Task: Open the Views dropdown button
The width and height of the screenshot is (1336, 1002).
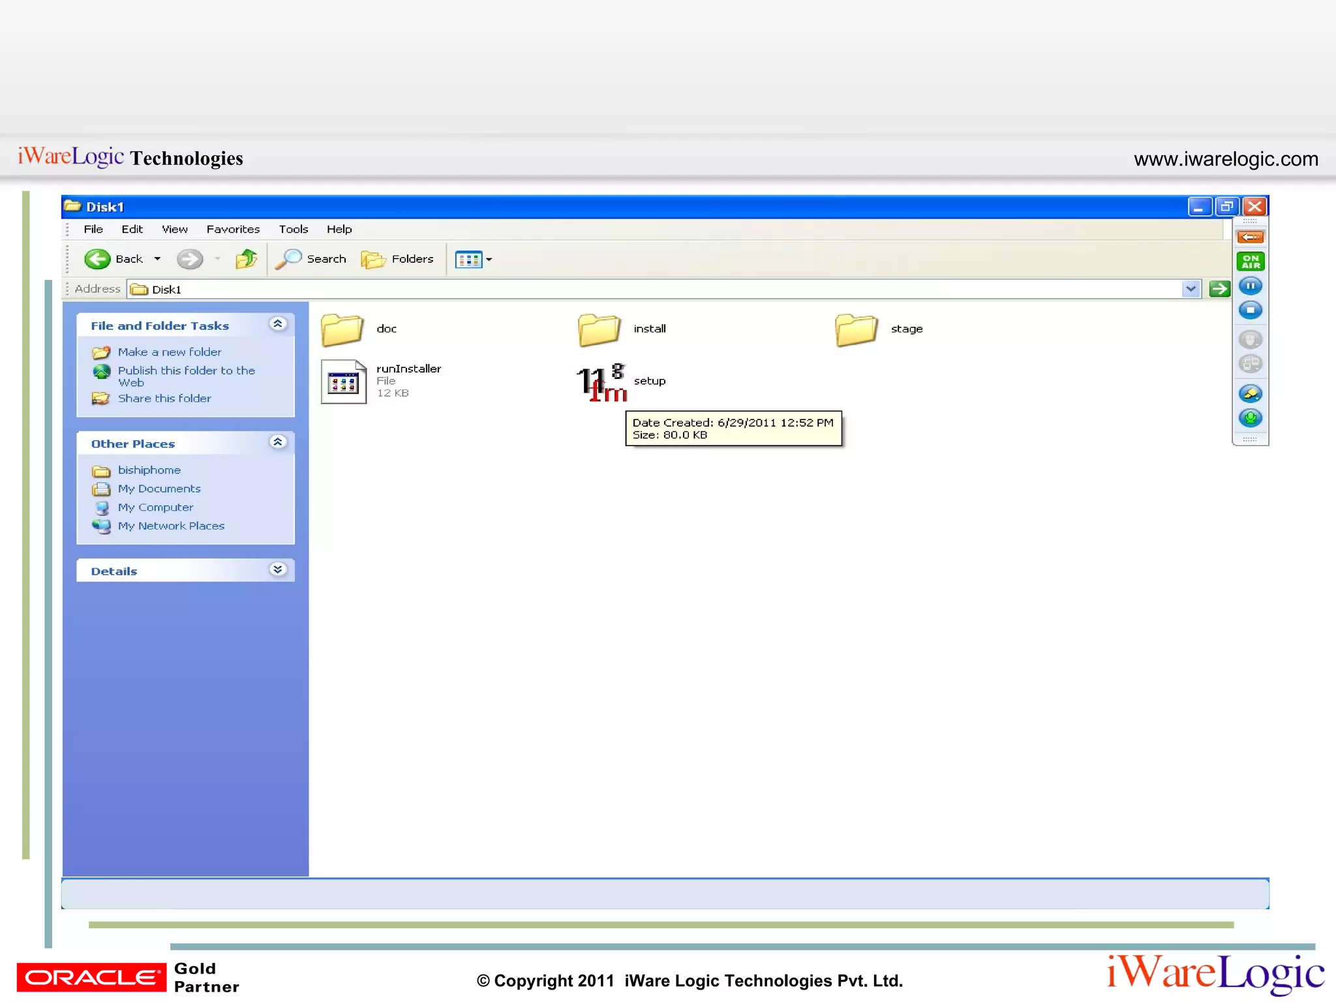Action: coord(474,260)
